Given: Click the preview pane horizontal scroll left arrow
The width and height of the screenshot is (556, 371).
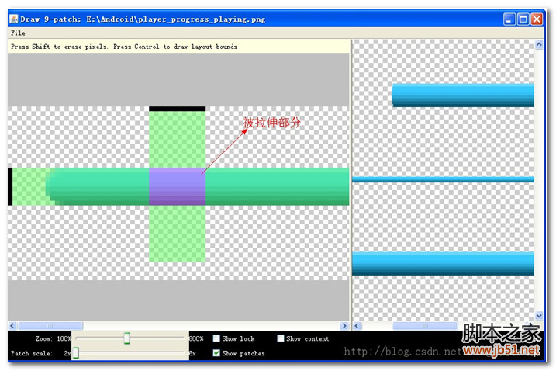Looking at the screenshot, I should tap(357, 326).
